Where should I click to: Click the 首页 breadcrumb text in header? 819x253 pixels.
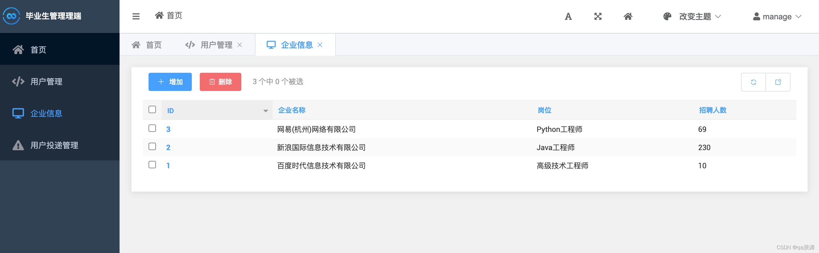click(x=174, y=15)
